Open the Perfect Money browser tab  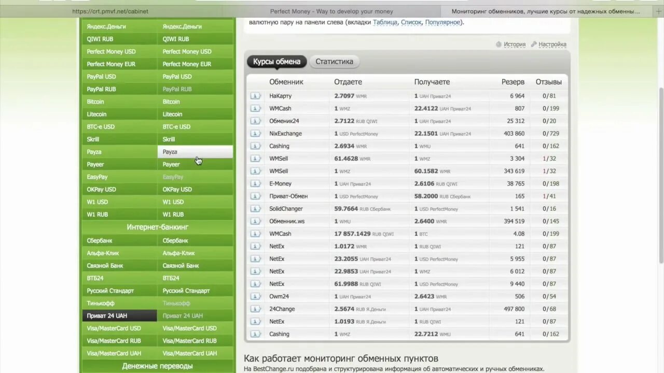click(x=331, y=11)
